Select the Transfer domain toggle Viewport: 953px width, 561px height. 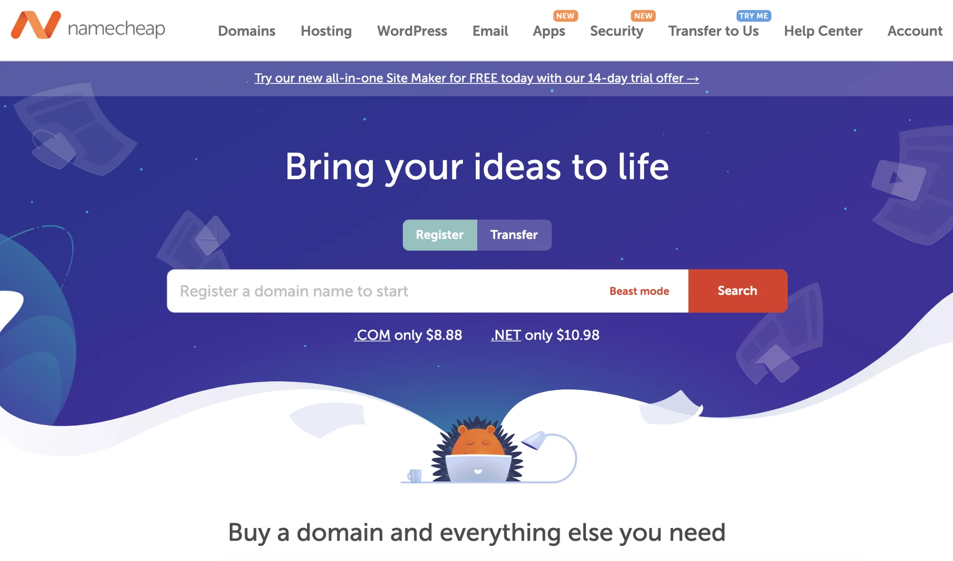click(x=513, y=235)
